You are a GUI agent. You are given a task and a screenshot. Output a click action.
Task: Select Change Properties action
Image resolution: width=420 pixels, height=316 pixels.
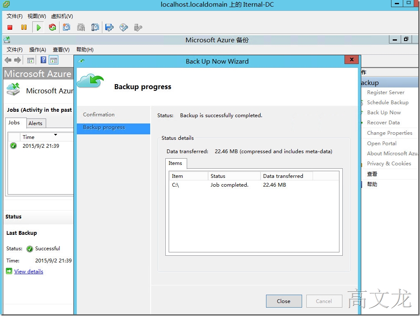390,133
